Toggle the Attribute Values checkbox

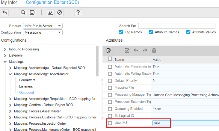[188, 32]
